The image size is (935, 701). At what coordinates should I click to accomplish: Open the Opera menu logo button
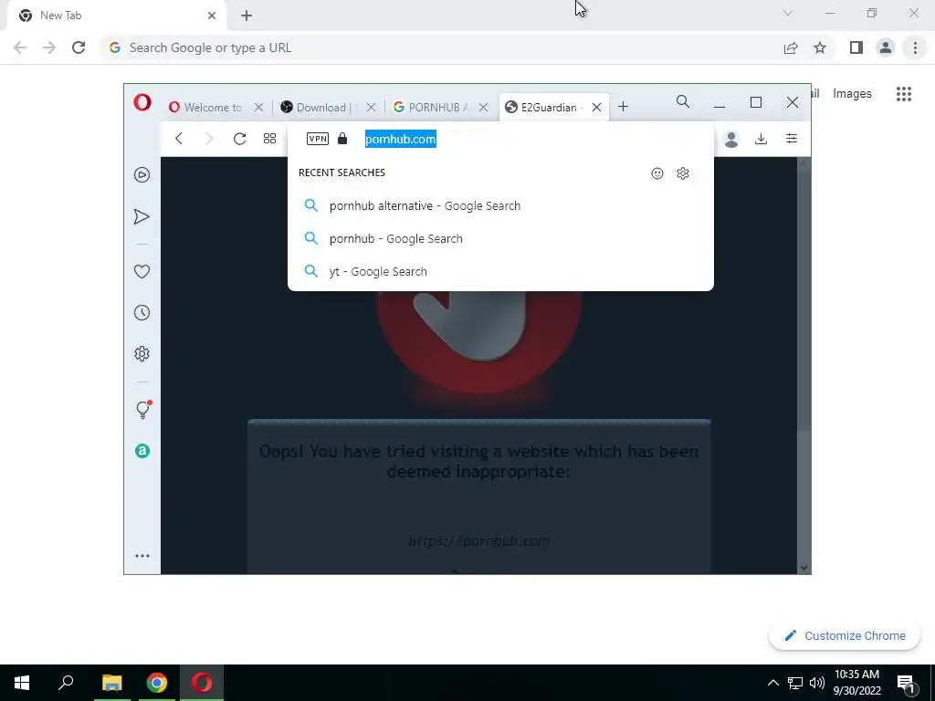[142, 102]
